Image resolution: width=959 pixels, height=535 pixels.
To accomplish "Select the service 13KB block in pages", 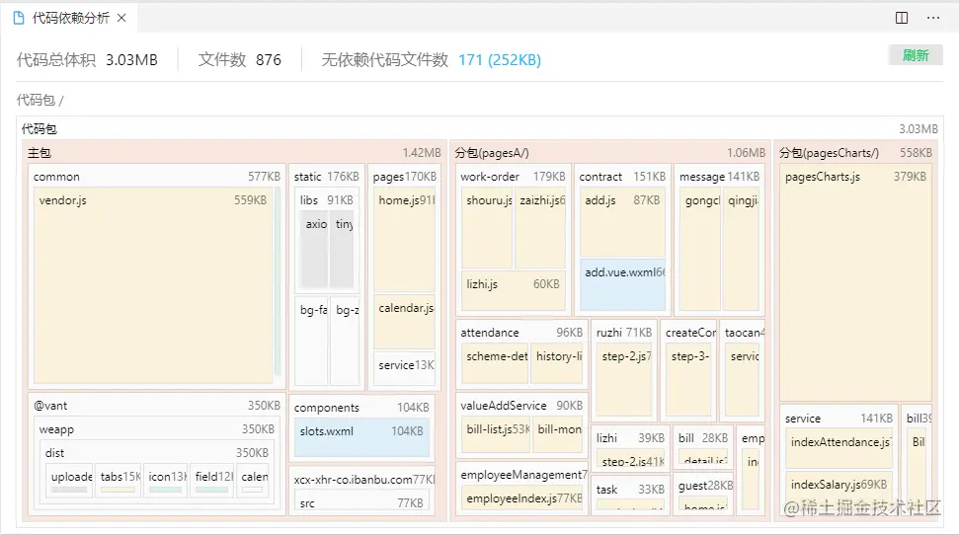I will [x=404, y=368].
